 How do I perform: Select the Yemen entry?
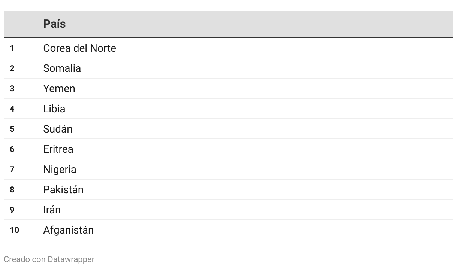59,89
